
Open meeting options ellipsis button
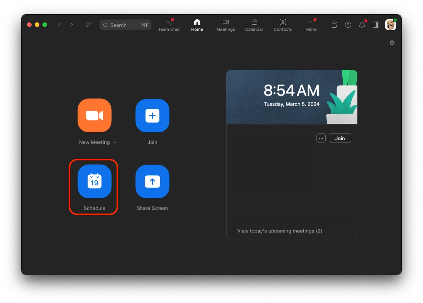tap(321, 138)
